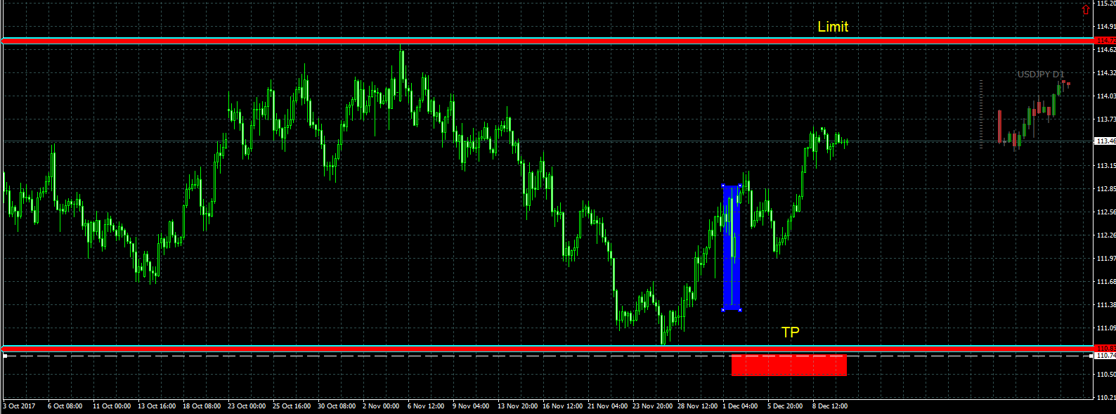Click the 110.74 dashed line price label
The width and height of the screenshot is (1116, 414).
[1105, 356]
